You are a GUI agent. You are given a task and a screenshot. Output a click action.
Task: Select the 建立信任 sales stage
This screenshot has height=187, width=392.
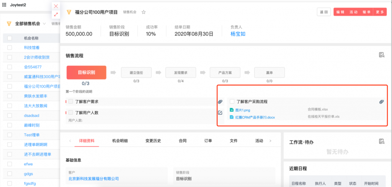click(136, 72)
